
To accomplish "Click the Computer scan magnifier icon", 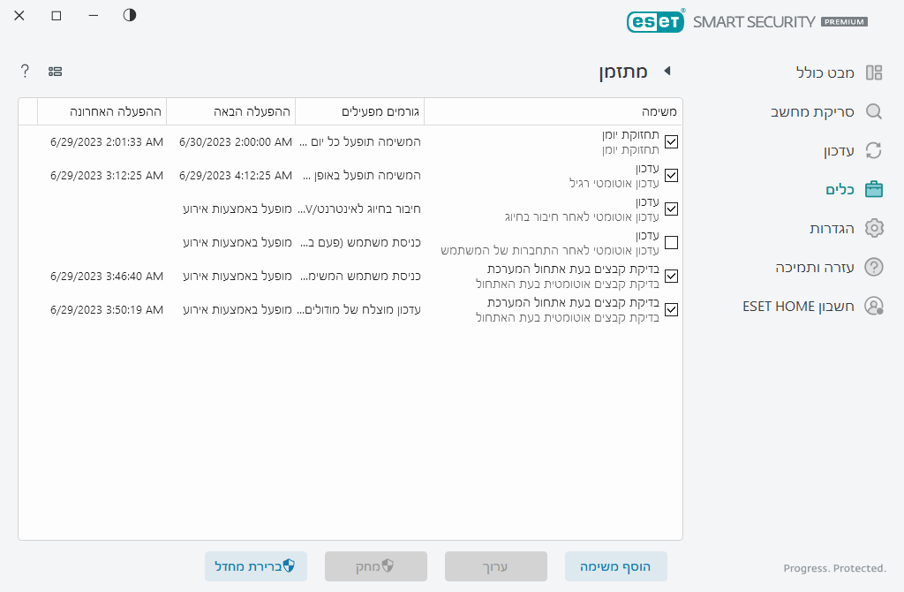I will 874,111.
